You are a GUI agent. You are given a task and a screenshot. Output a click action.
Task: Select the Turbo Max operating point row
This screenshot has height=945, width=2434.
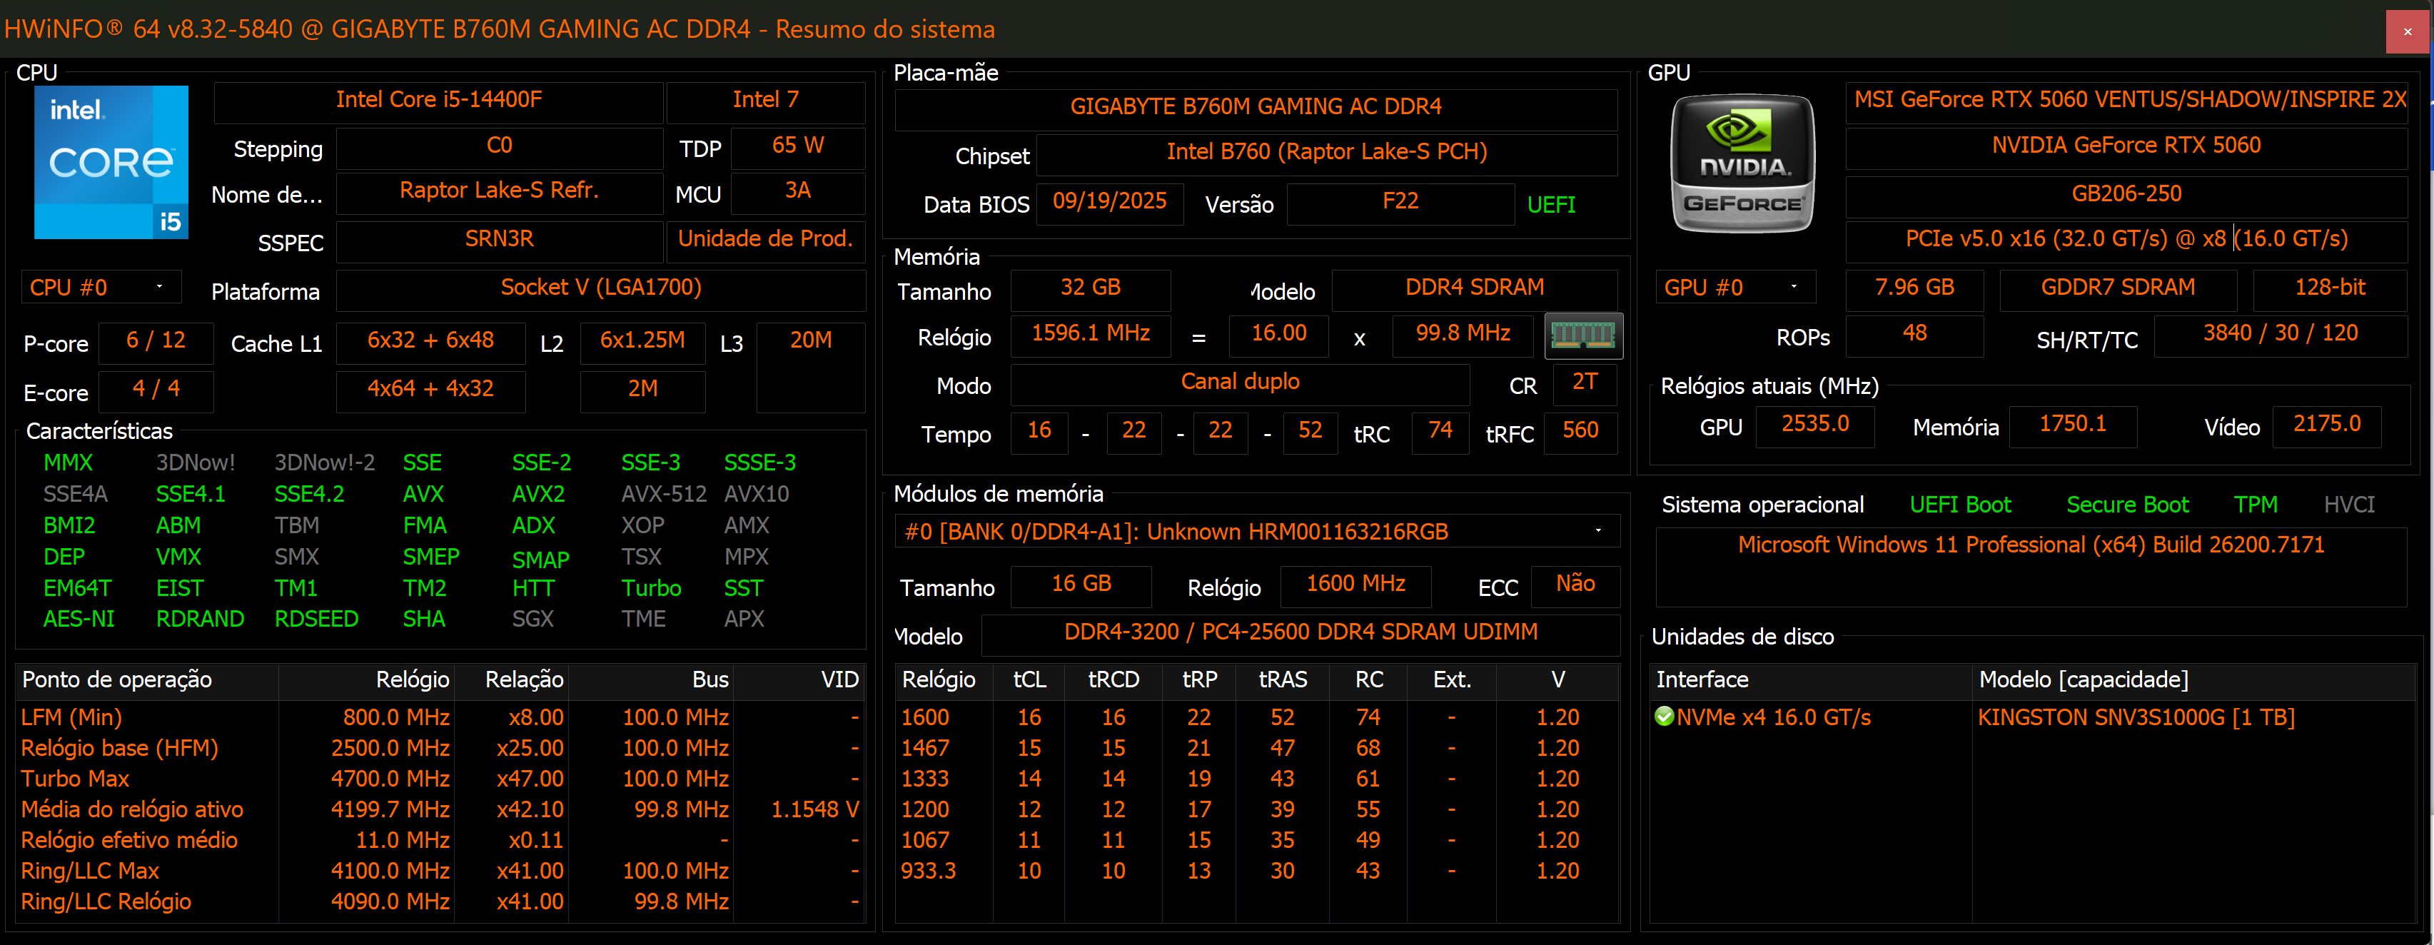76,779
